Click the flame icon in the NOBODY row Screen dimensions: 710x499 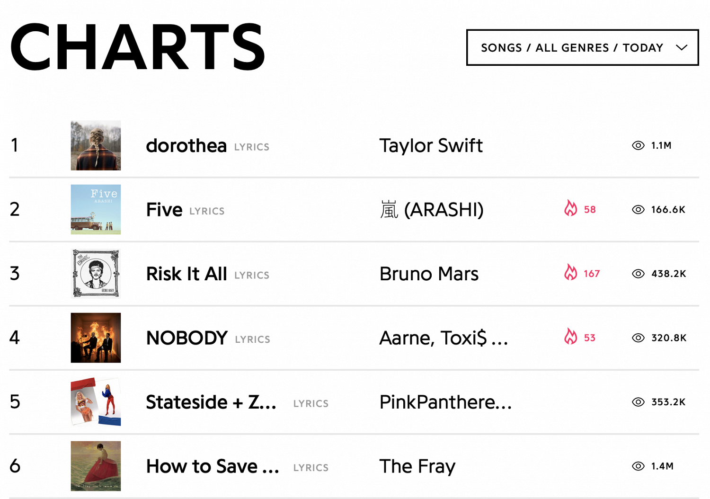click(571, 337)
